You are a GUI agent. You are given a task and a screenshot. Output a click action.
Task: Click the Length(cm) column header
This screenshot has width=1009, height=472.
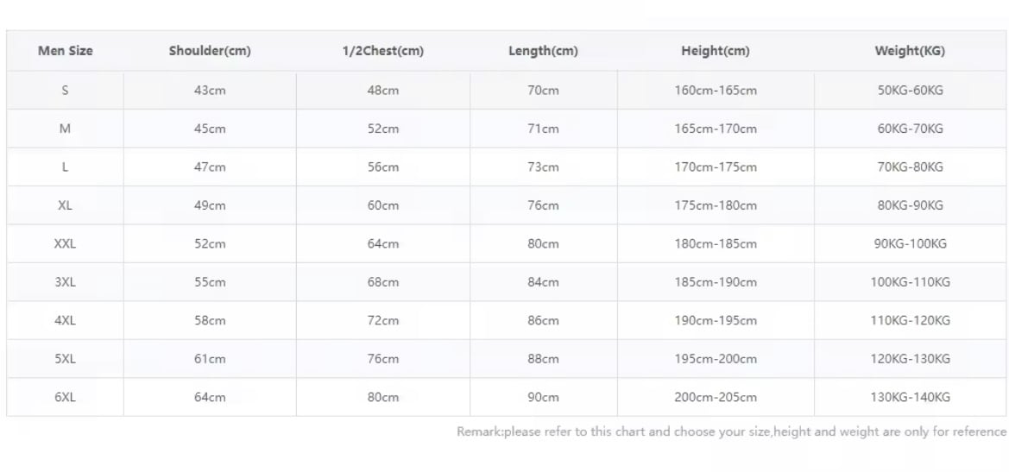(x=543, y=51)
